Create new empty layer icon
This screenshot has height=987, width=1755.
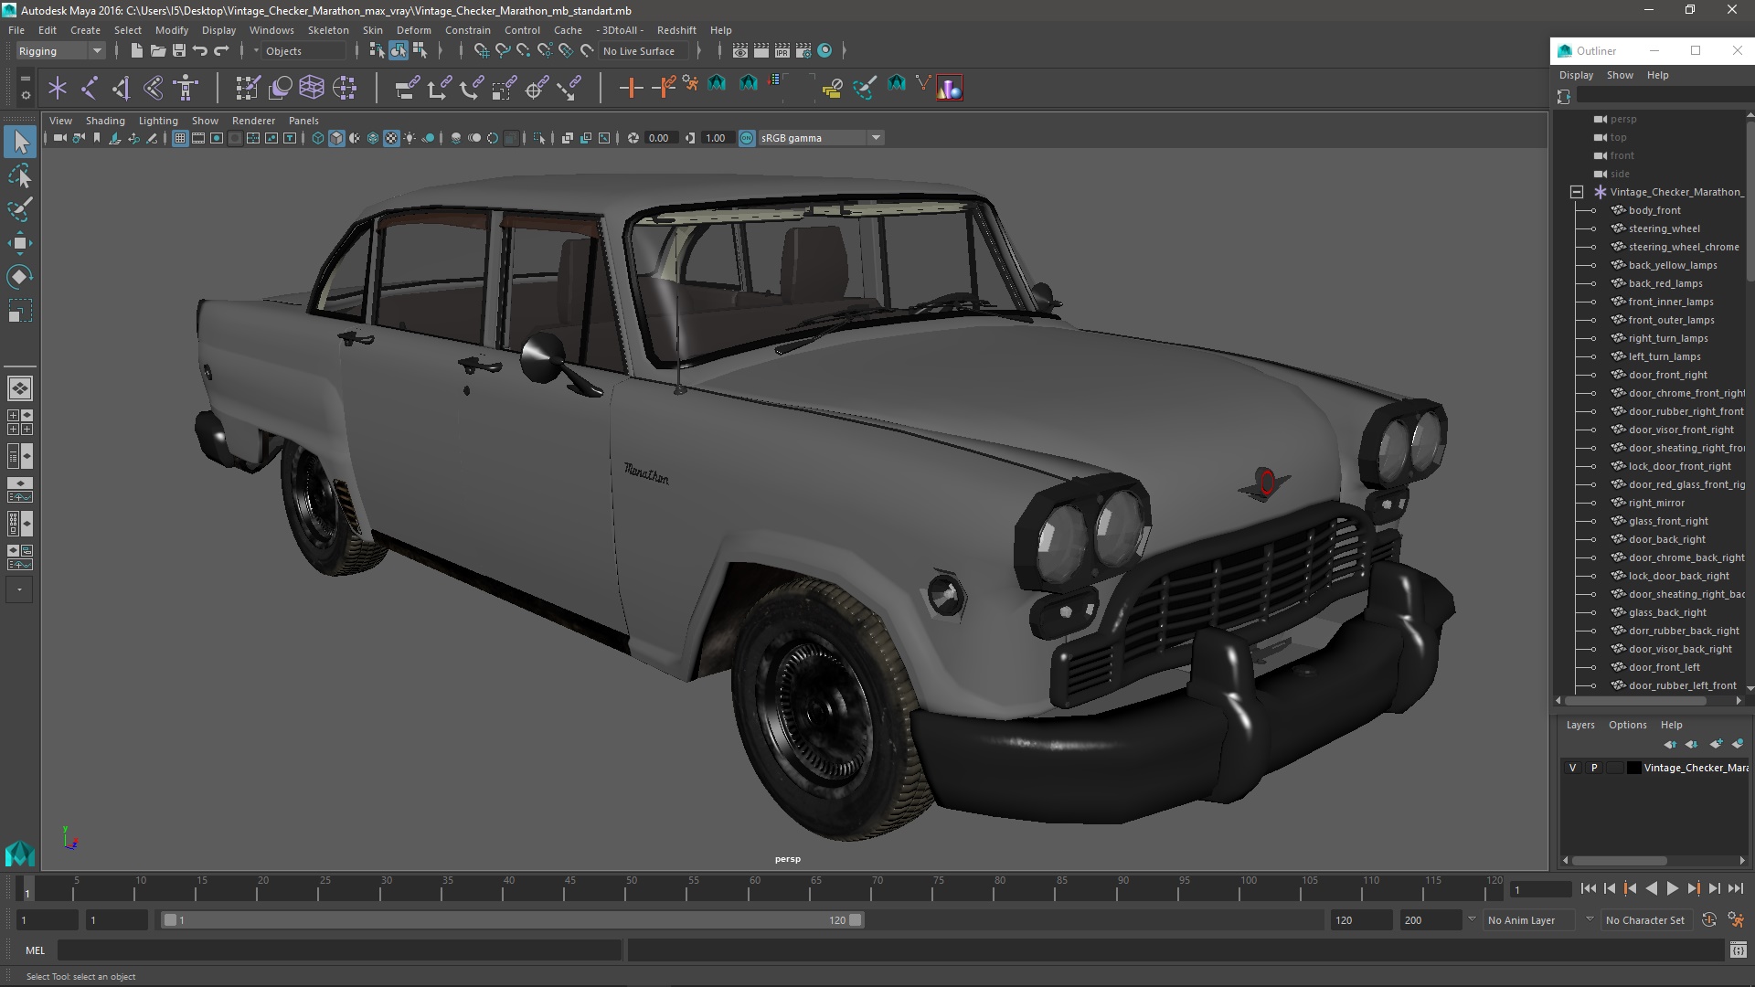tap(1716, 744)
